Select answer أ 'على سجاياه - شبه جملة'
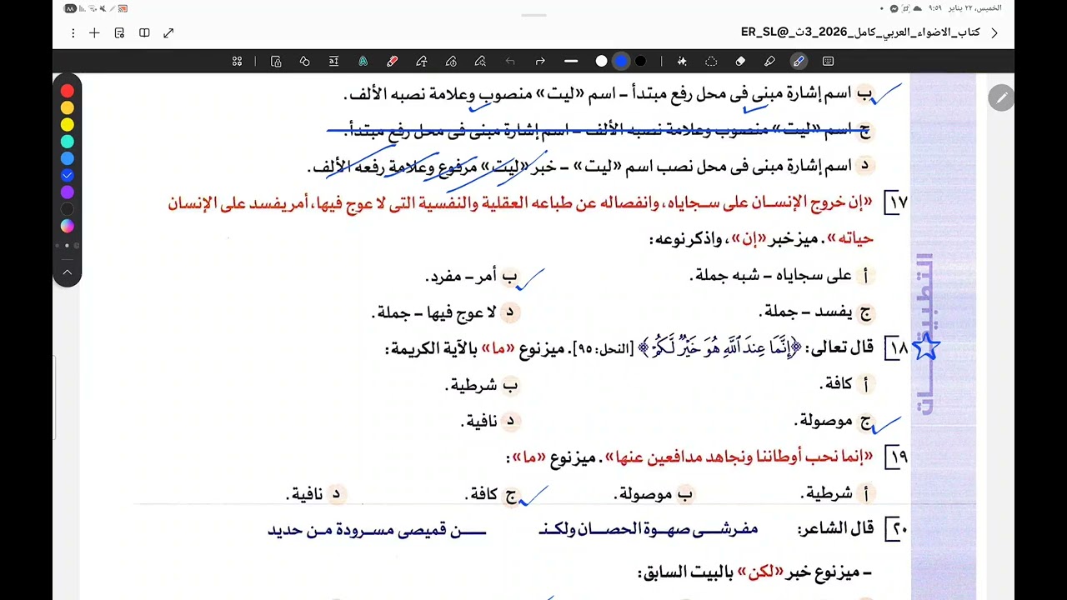The width and height of the screenshot is (1067, 600). click(781, 276)
